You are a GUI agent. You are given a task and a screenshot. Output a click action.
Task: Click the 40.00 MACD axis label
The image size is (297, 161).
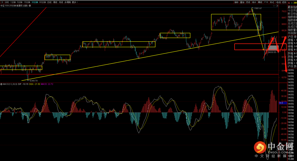click(x=284, y=91)
